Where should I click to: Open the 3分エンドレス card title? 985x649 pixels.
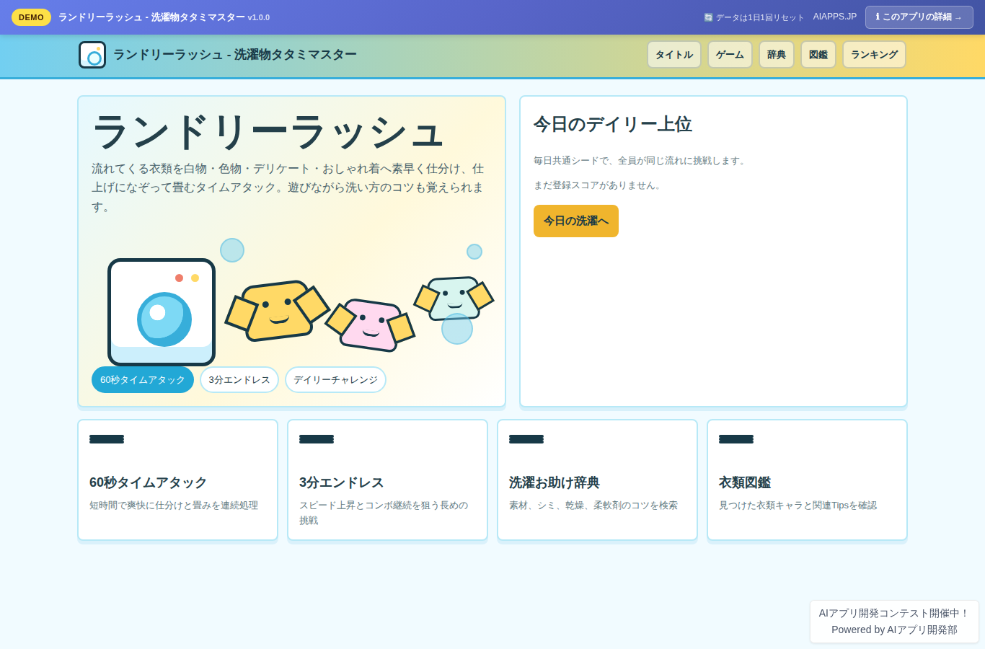click(341, 482)
